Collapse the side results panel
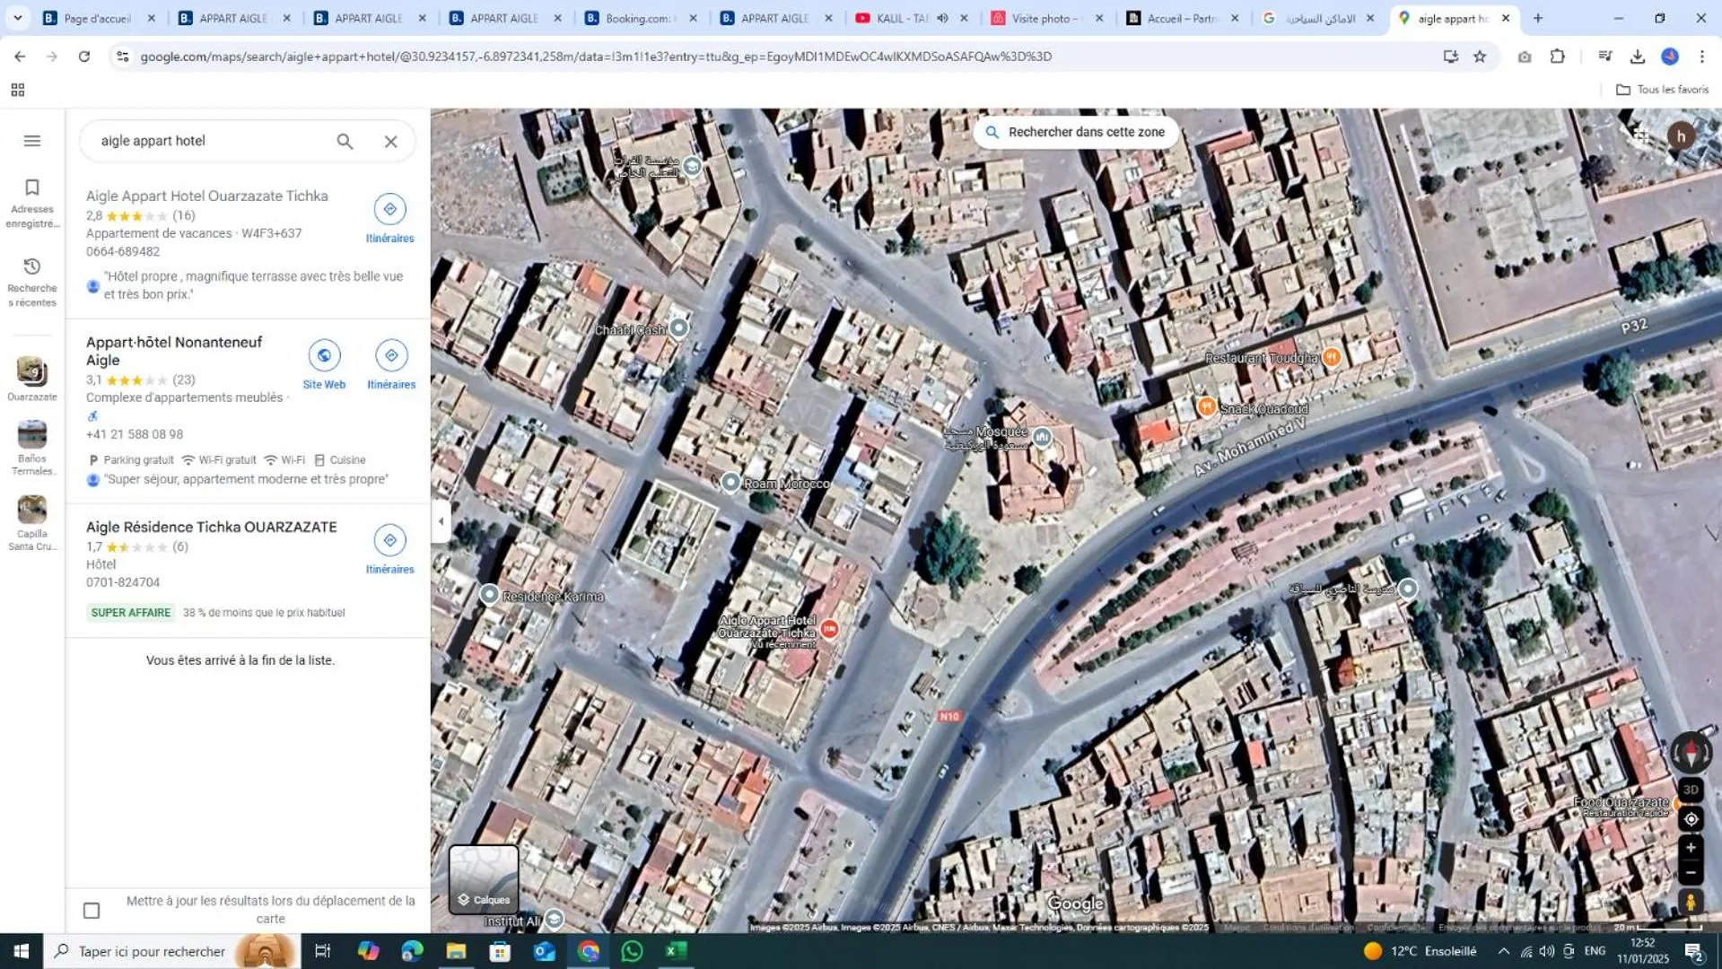Viewport: 1722px width, 969px height. (x=441, y=521)
